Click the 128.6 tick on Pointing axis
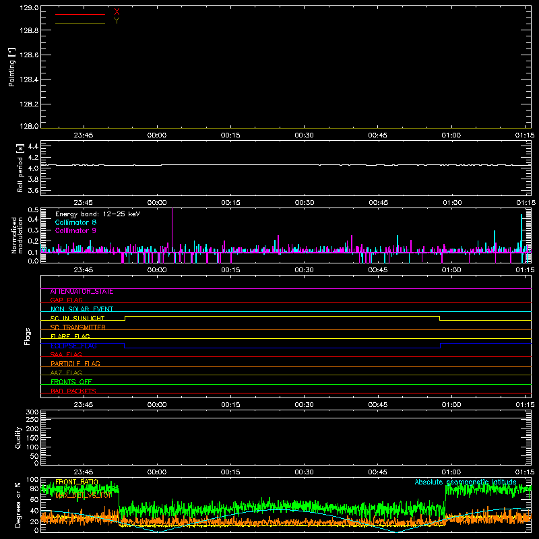The width and height of the screenshot is (539, 539). click(29, 55)
